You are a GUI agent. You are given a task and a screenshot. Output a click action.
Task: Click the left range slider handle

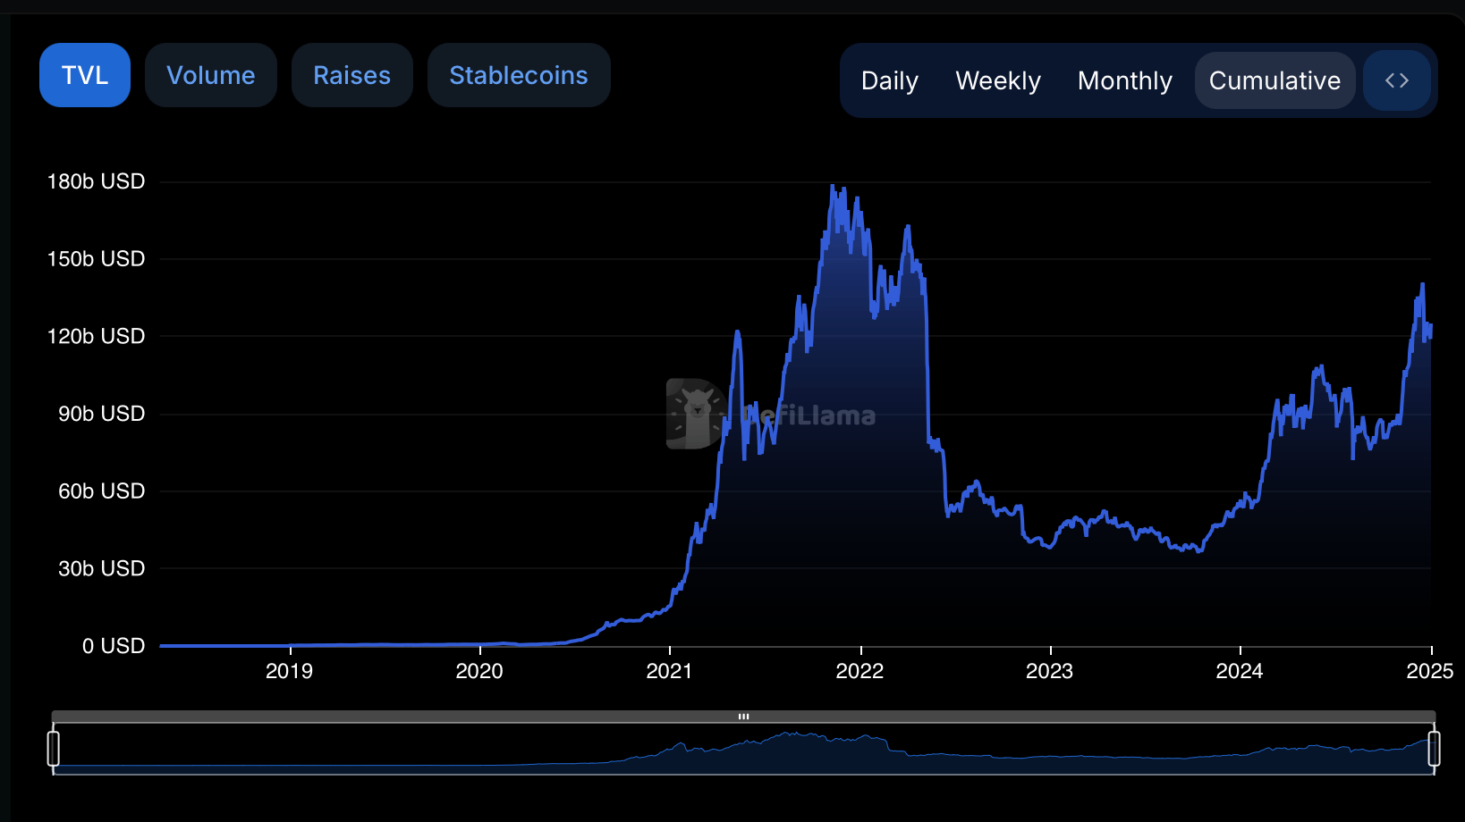tap(54, 749)
